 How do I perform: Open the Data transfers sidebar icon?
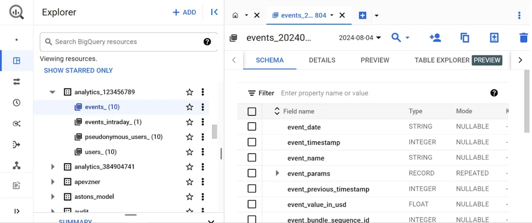pos(16,82)
